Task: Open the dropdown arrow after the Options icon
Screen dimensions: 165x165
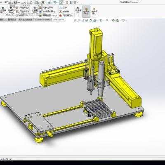Action: (x=78, y=2)
